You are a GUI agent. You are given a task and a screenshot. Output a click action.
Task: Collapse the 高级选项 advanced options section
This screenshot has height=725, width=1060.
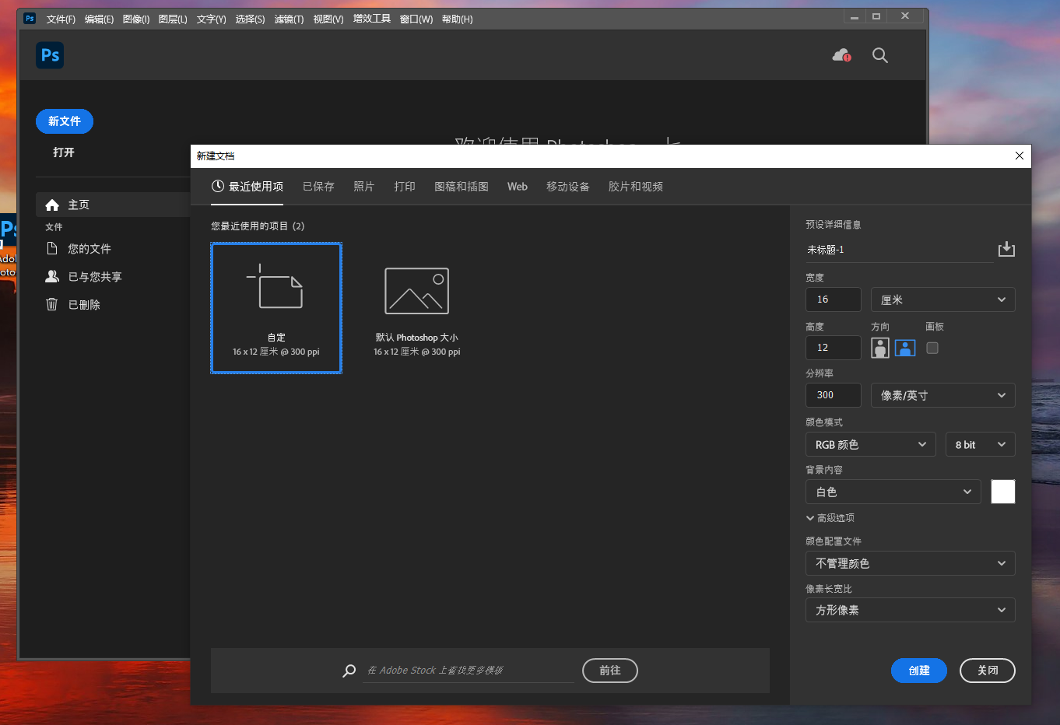click(830, 518)
